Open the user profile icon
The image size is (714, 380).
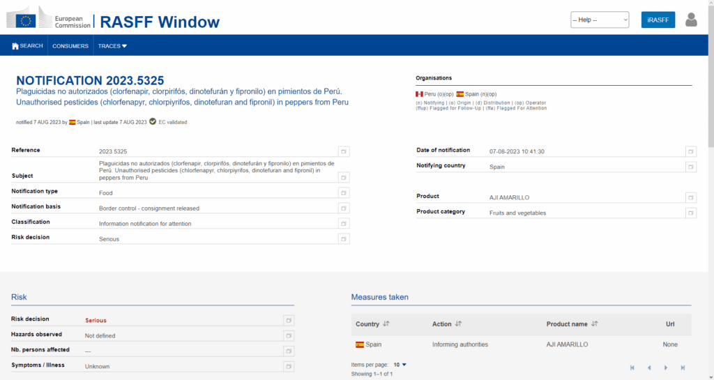point(691,20)
